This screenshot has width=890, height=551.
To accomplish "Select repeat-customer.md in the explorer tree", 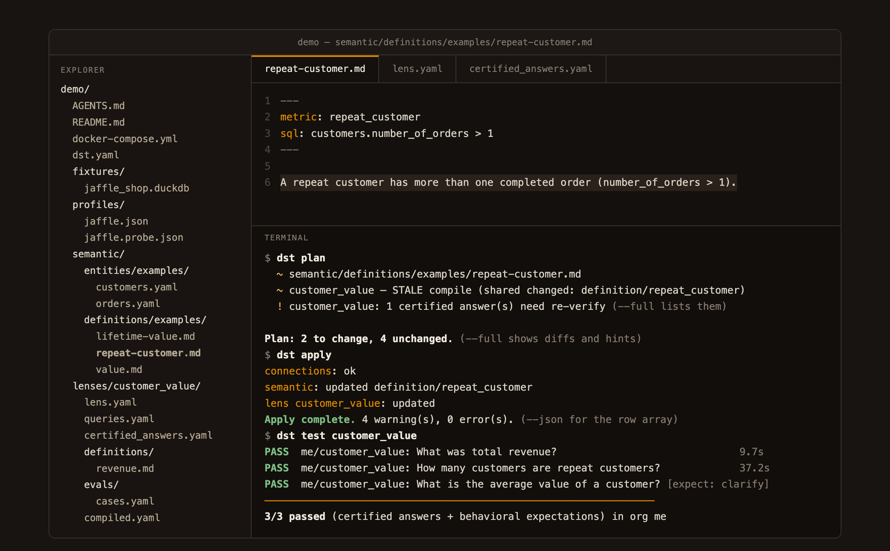I will [148, 353].
